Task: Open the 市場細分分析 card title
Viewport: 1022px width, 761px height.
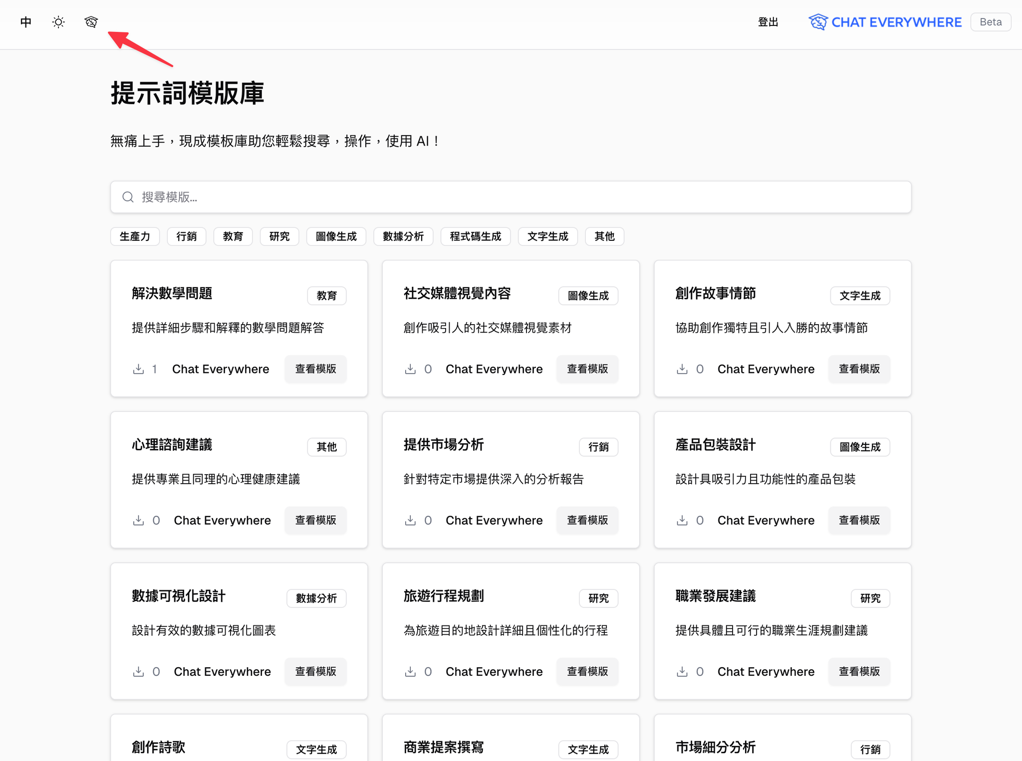Action: click(x=716, y=747)
